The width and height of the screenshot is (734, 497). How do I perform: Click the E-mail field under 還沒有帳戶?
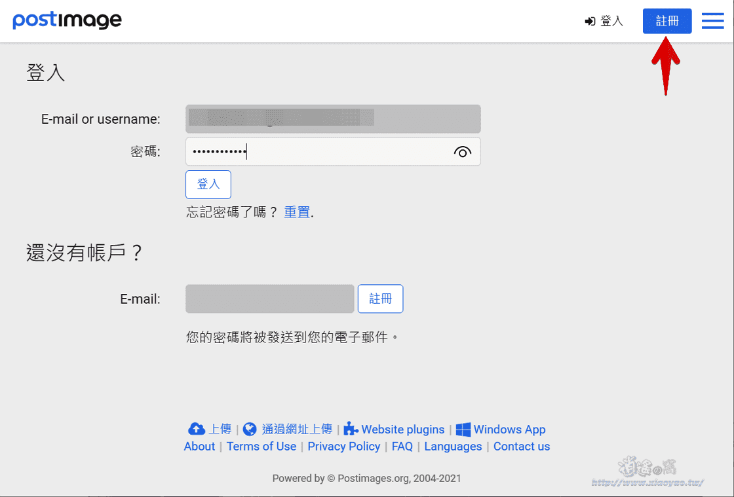pos(269,299)
